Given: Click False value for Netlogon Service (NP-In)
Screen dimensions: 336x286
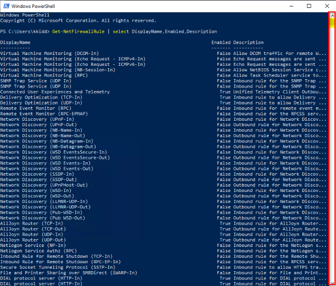Looking at the screenshot, I should coord(224,245).
